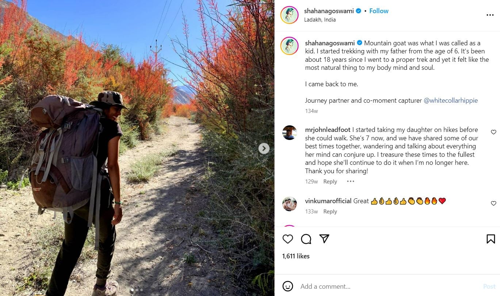
Task: View the 1,611 likes list
Action: pyautogui.click(x=296, y=256)
